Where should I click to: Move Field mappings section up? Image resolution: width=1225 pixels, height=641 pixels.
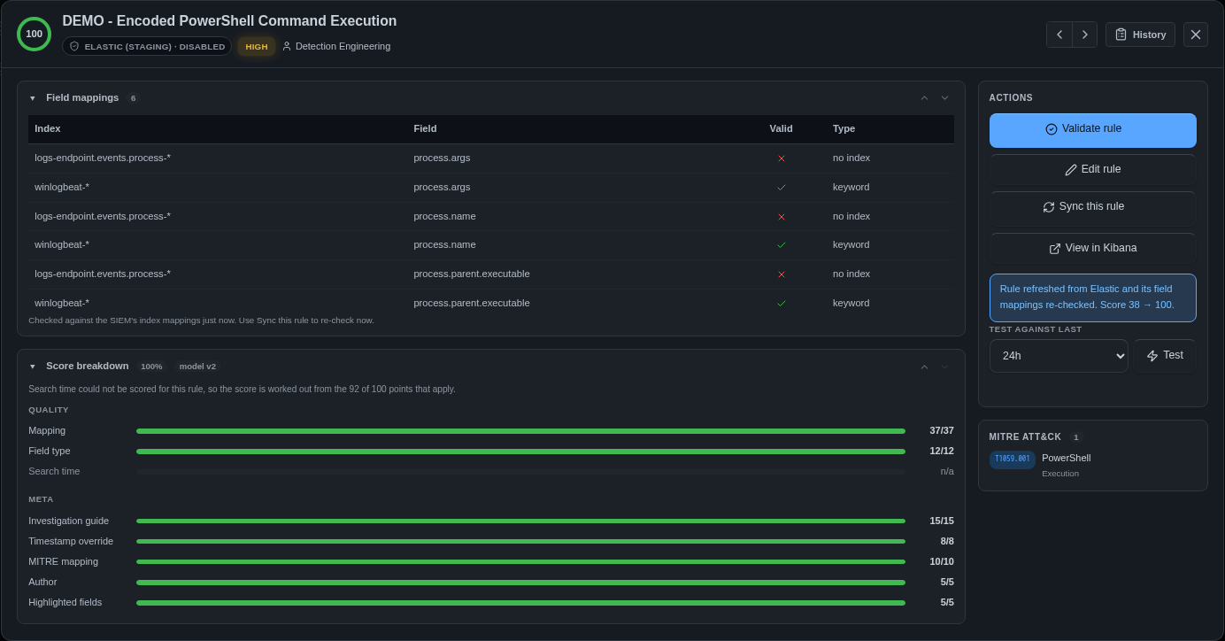click(x=924, y=98)
